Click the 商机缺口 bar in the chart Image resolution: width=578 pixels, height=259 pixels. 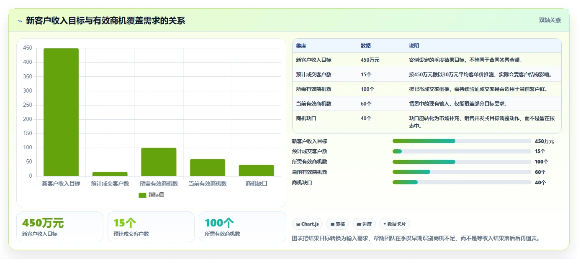pyautogui.click(x=256, y=170)
